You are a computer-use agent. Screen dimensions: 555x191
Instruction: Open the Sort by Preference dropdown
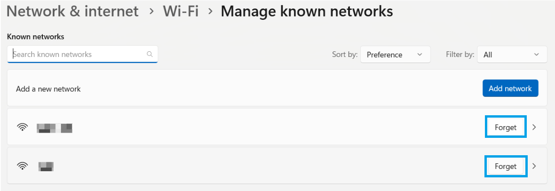(395, 55)
